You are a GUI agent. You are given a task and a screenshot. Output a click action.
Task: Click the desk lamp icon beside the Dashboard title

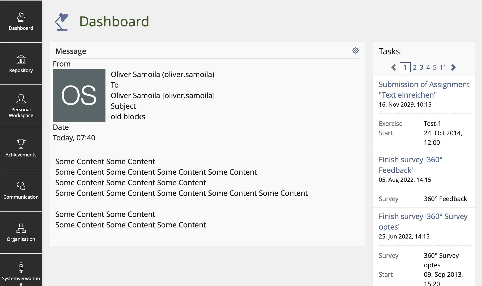pos(62,22)
